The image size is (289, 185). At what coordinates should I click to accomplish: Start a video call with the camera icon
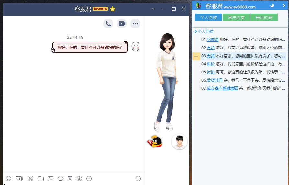[x=122, y=24]
